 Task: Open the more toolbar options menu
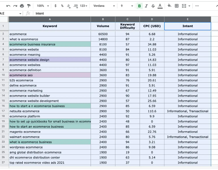coord(197,6)
